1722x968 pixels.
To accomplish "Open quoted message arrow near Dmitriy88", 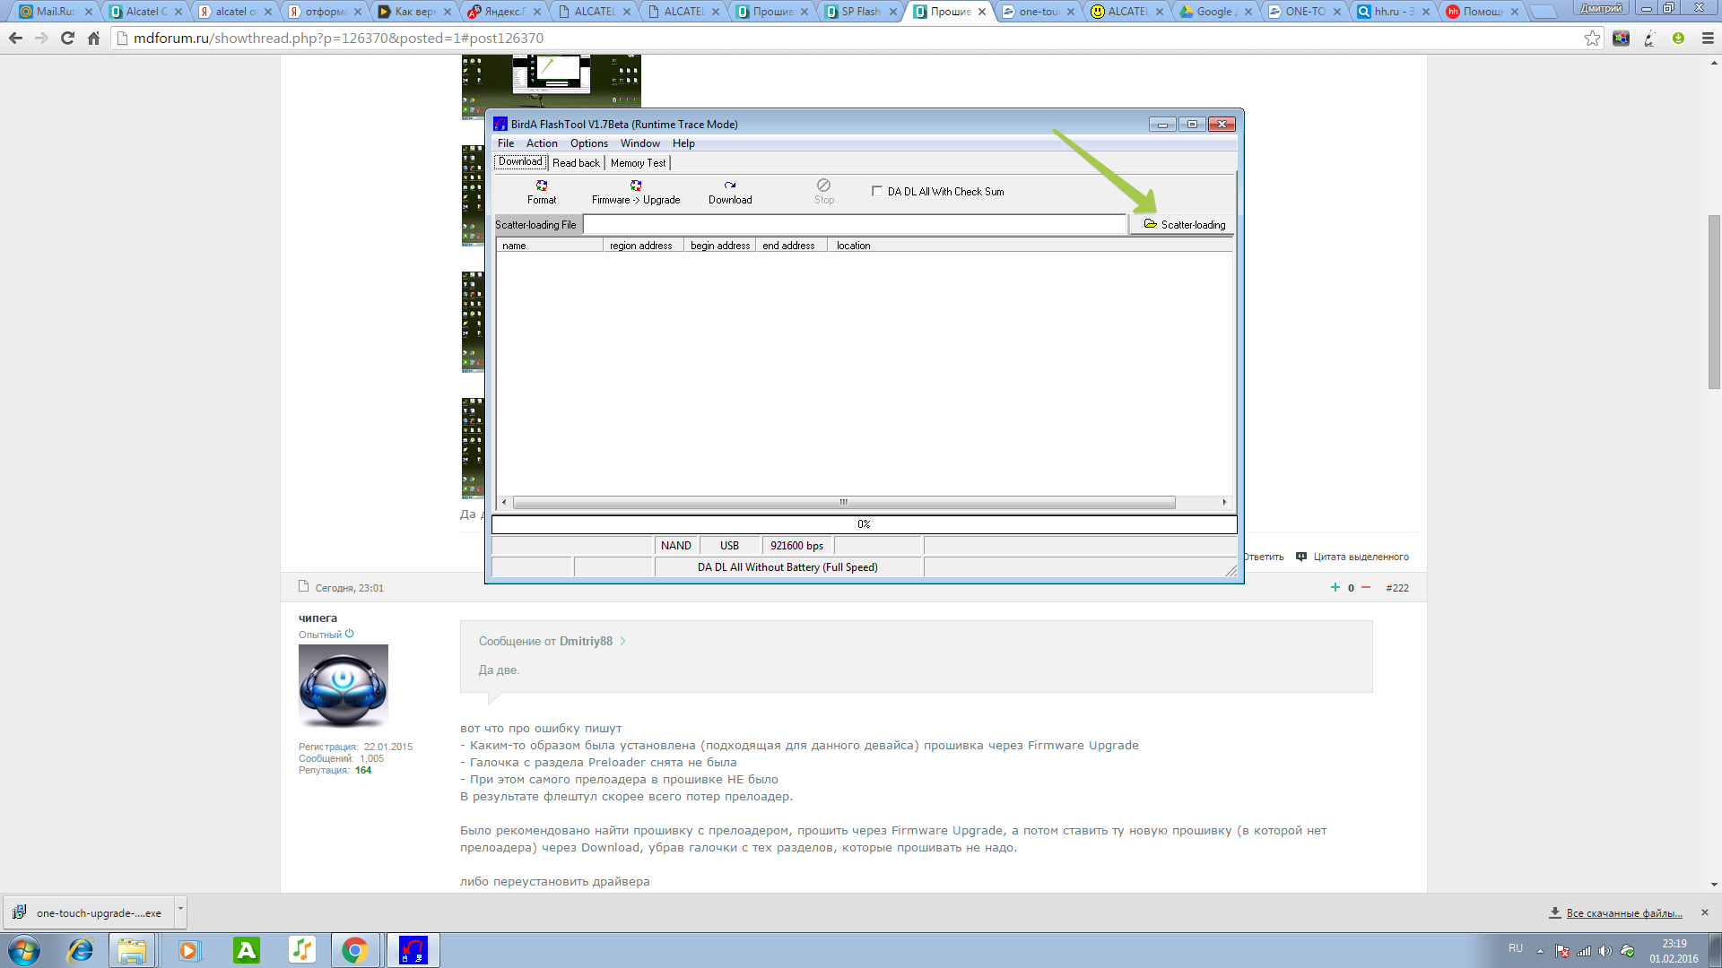I will [x=622, y=641].
